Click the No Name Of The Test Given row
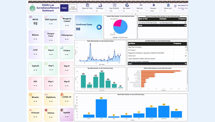 tap(162, 23)
